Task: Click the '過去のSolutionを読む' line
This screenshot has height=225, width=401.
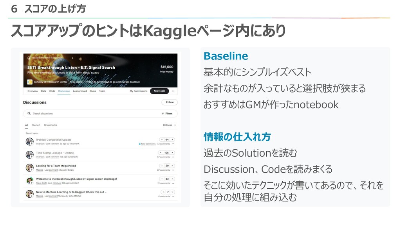Action: pos(250,153)
